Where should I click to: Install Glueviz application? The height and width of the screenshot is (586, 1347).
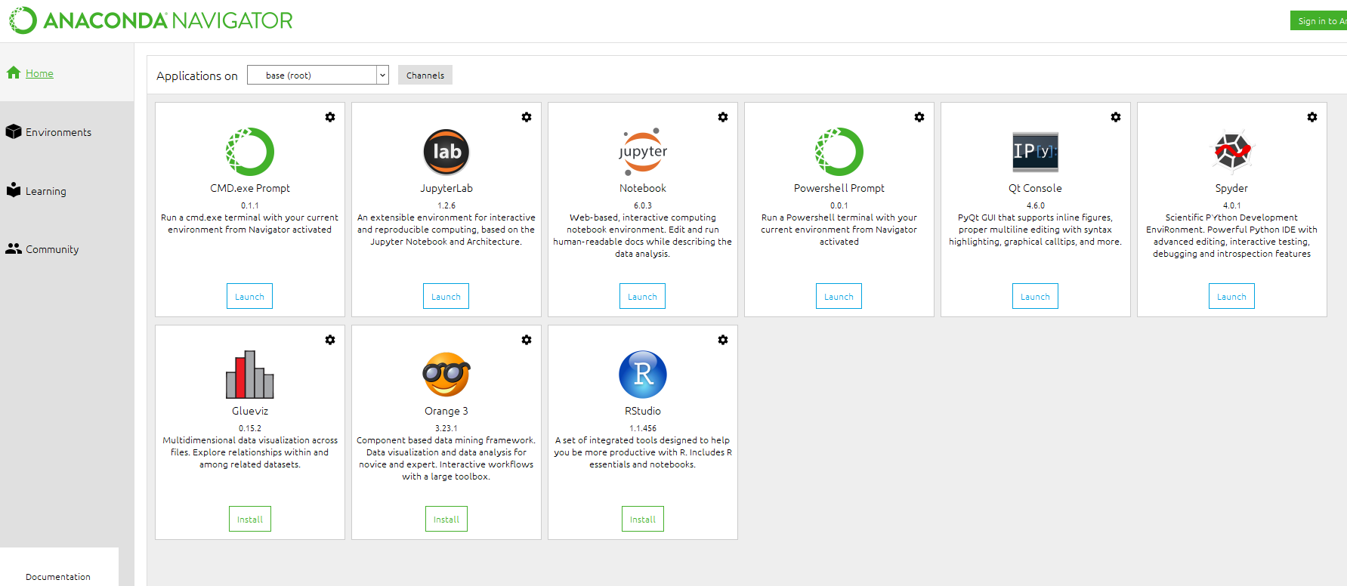coord(250,520)
